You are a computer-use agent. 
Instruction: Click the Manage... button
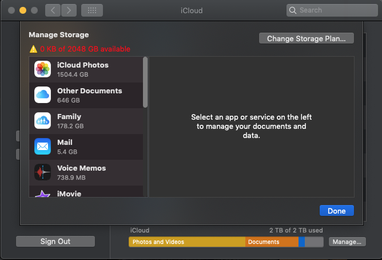[347, 242]
